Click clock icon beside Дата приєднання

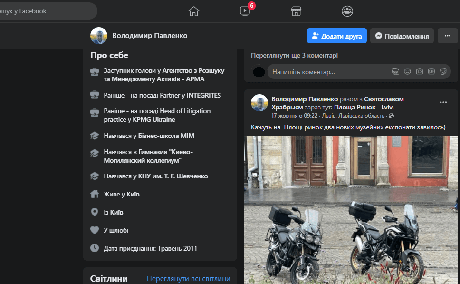[95, 248]
